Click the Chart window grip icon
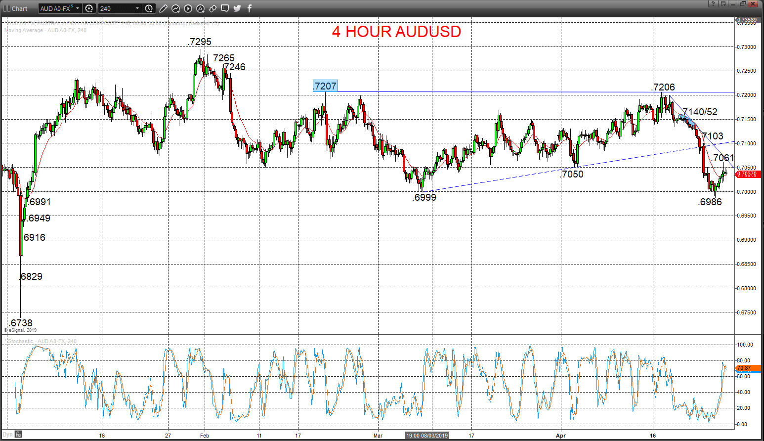The height and width of the screenshot is (441, 764). [6, 8]
